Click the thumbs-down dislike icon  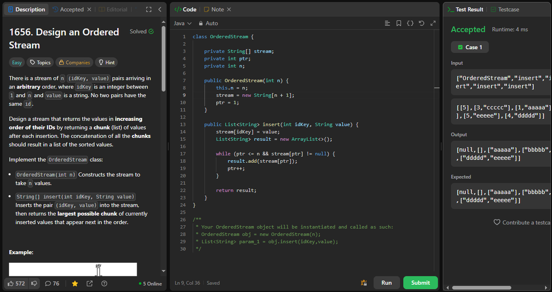click(34, 283)
